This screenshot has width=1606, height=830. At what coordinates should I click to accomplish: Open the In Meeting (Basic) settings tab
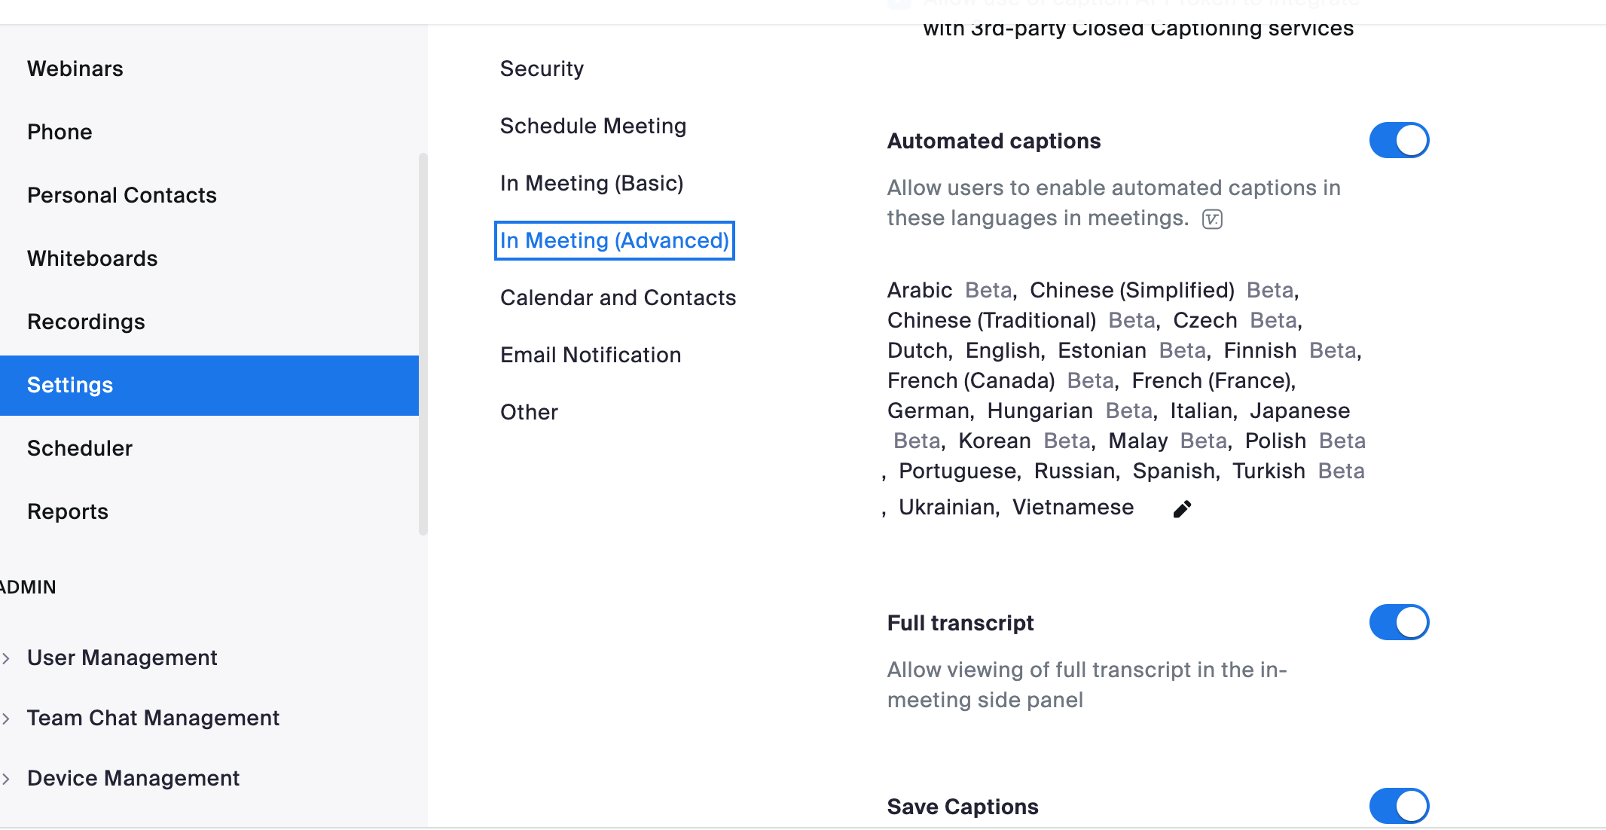coord(592,183)
